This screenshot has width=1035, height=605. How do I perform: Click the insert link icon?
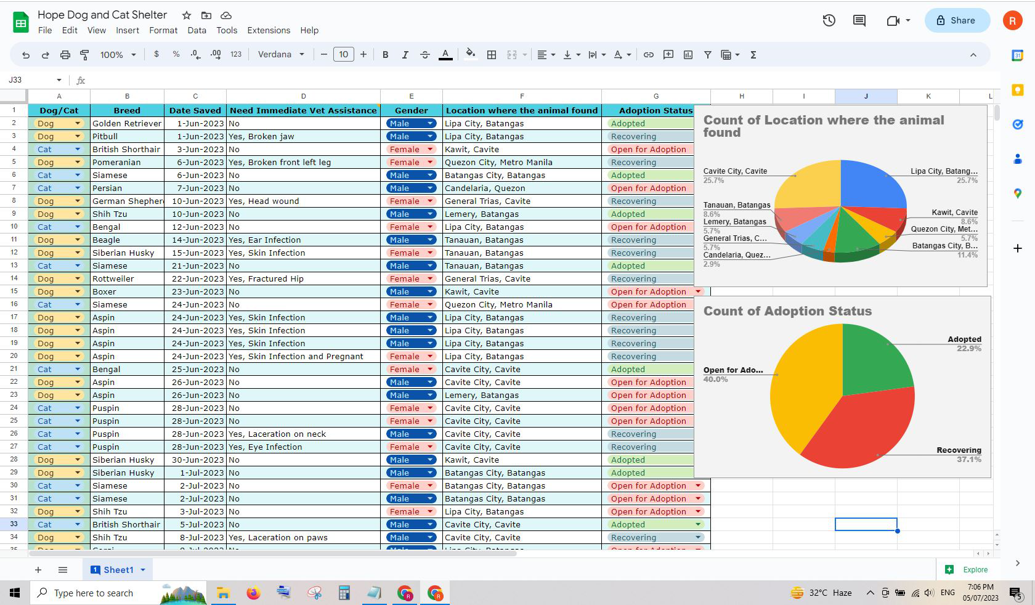(649, 55)
